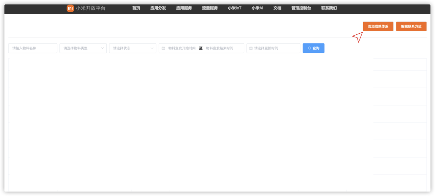This screenshot has height=196, width=435.
Task: Click the calendar icon on 请选择更新时间 field
Action: 251,48
